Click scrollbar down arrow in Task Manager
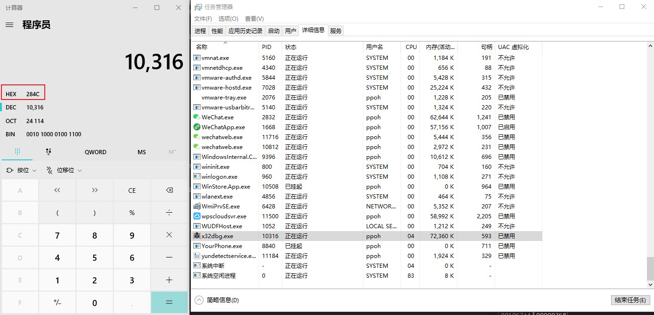Viewport: 654px width, 315px height. coord(650,285)
